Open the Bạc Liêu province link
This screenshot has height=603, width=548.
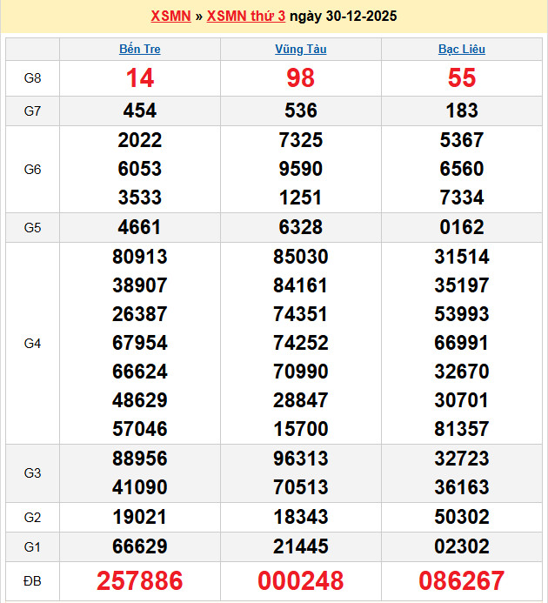pyautogui.click(x=461, y=50)
